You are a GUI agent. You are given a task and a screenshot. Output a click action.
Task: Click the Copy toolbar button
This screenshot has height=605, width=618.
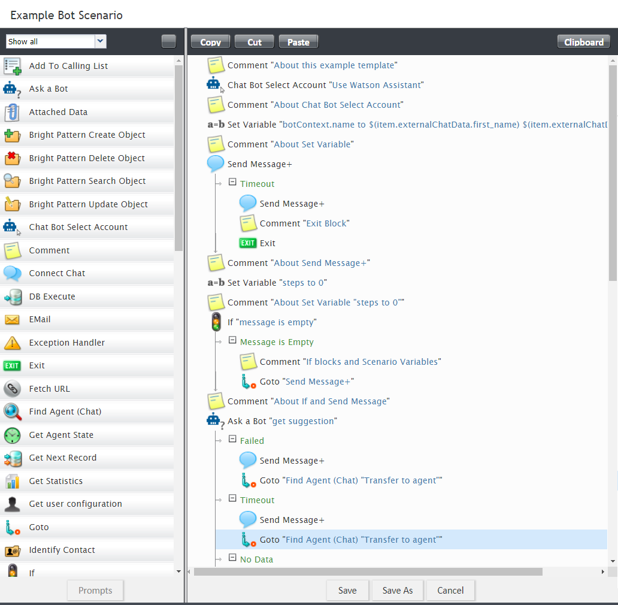point(210,42)
